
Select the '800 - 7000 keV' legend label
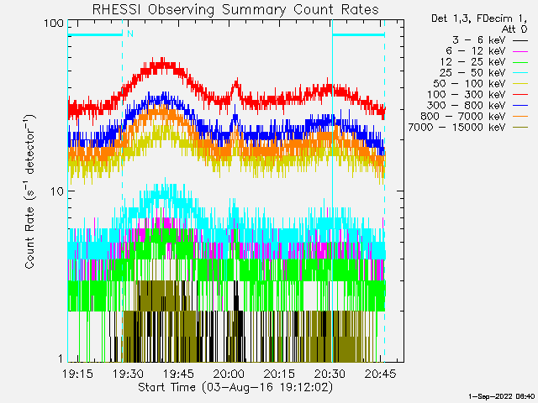[463, 117]
